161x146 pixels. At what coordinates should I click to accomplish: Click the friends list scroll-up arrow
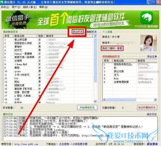95,36
